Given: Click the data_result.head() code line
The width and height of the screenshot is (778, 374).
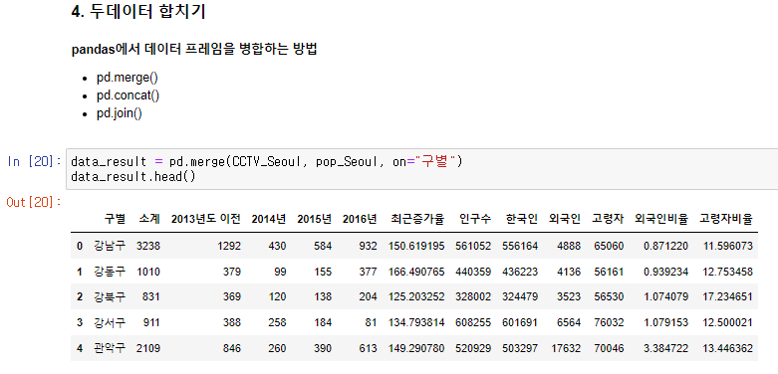Looking at the screenshot, I should 133,176.
